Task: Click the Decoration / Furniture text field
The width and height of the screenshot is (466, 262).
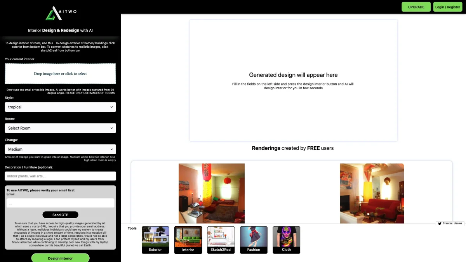Action: [60, 176]
